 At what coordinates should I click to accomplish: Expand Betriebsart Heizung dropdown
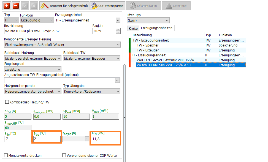(x=59, y=58)
